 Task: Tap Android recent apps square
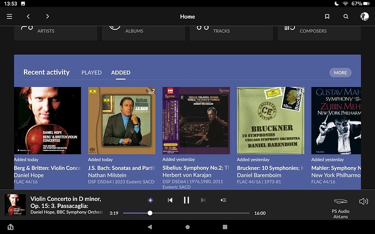point(225,227)
